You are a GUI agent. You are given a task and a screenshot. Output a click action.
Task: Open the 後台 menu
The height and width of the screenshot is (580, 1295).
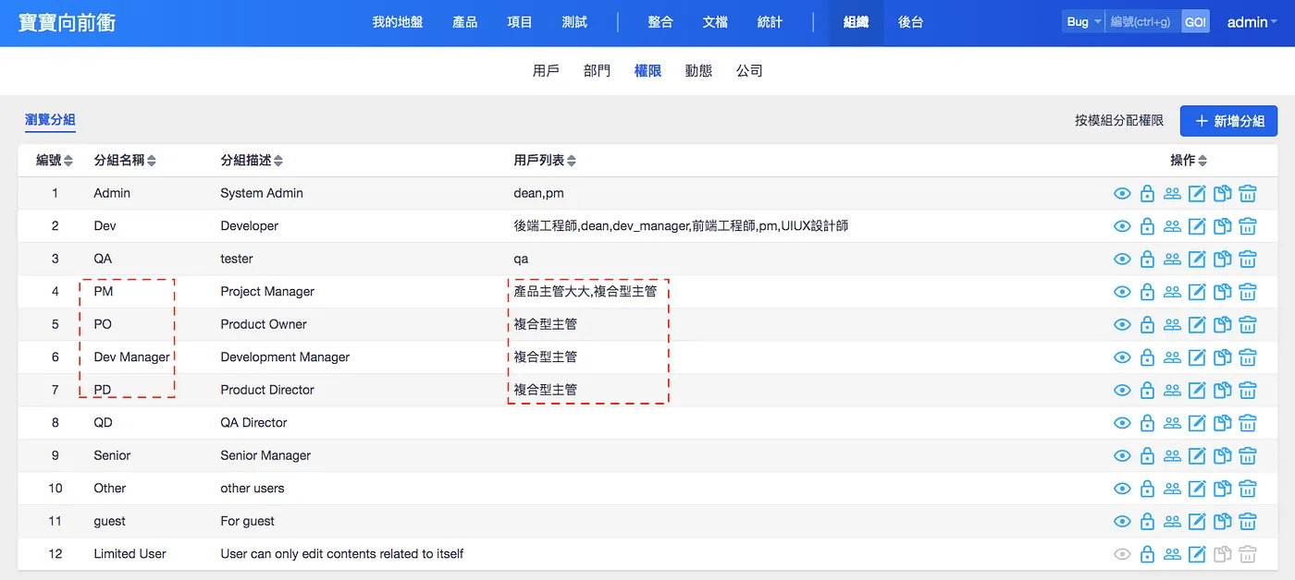pyautogui.click(x=911, y=22)
